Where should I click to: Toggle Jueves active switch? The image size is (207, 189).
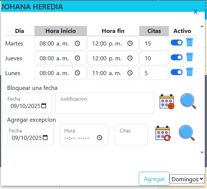[x=177, y=57]
